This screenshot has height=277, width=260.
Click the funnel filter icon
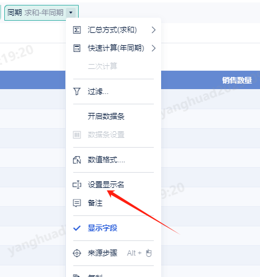[x=77, y=92]
